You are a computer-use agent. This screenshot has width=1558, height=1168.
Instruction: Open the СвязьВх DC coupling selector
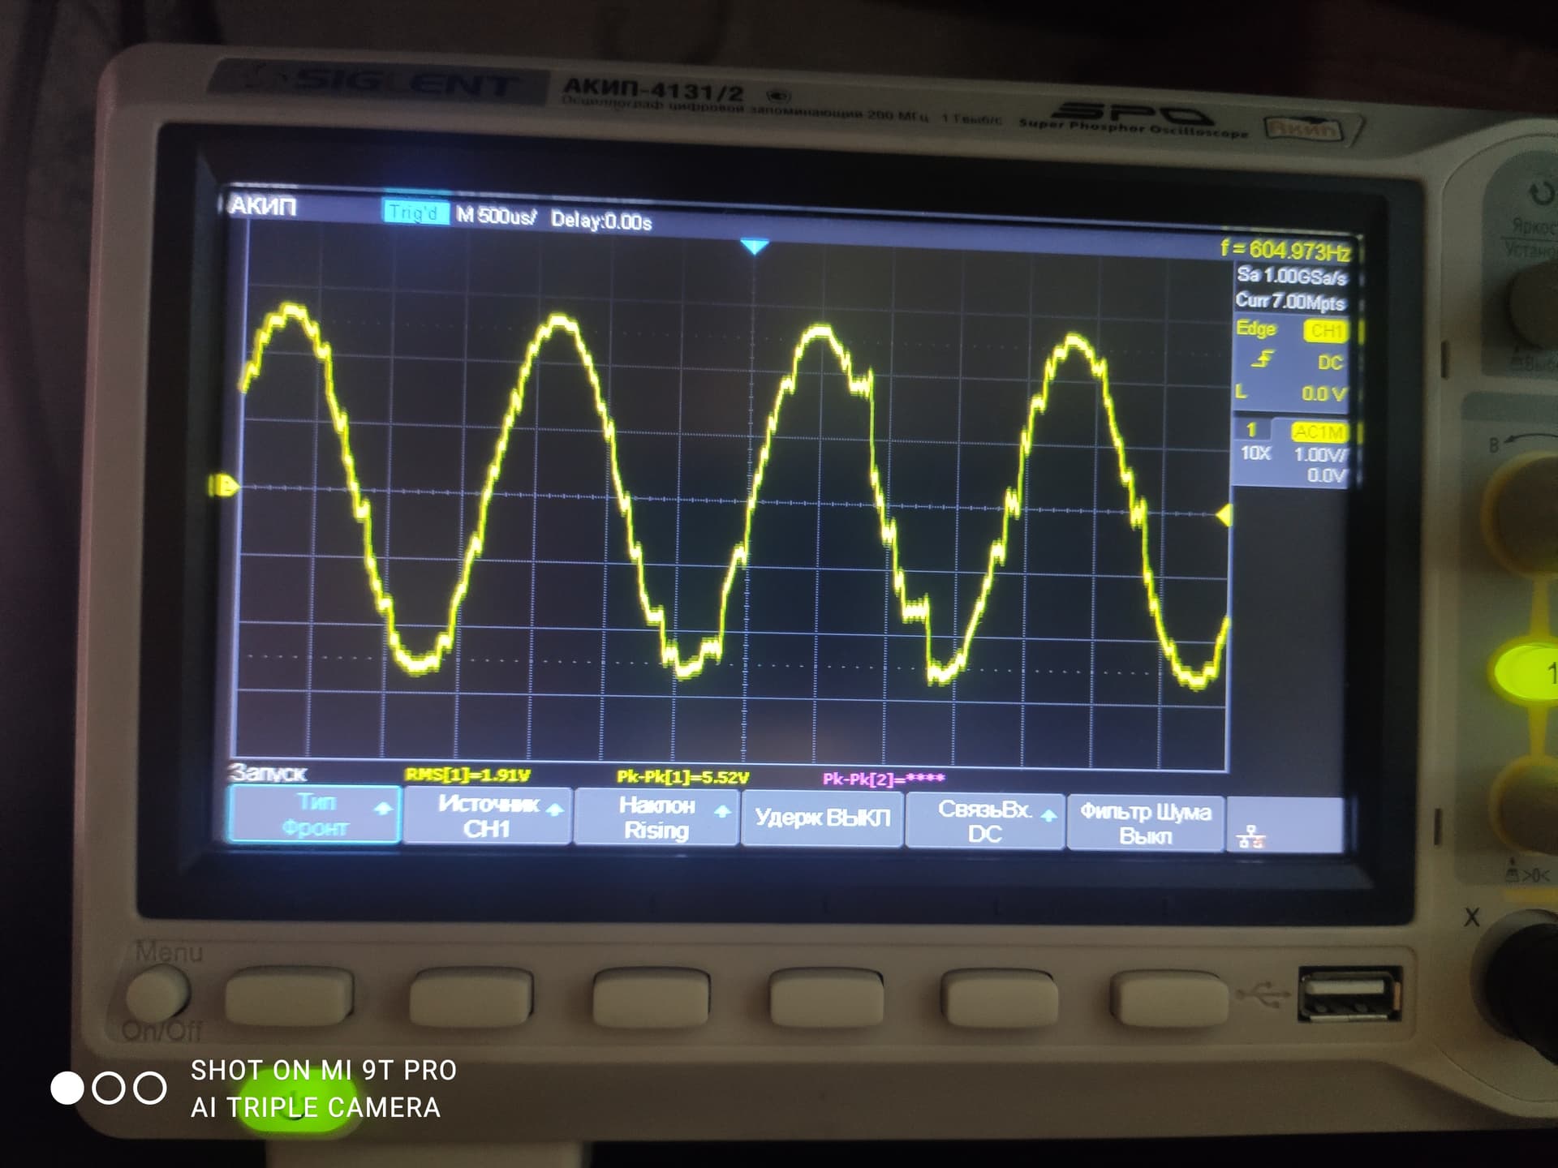(x=985, y=821)
